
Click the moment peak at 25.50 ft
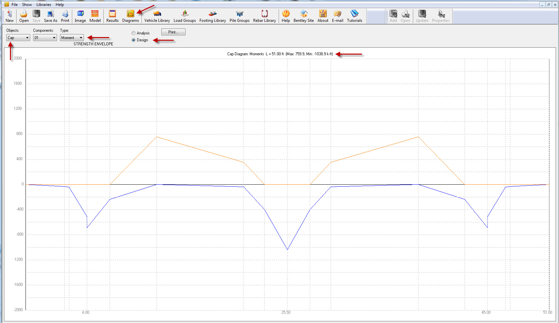(x=287, y=249)
